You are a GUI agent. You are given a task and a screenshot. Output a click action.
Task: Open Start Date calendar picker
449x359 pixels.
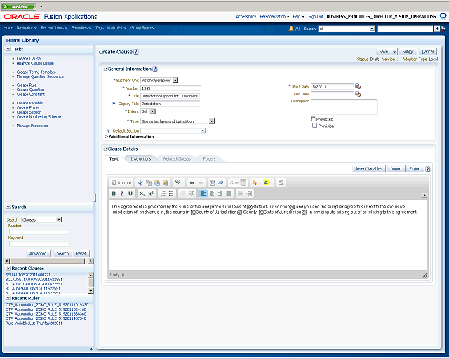[358, 86]
